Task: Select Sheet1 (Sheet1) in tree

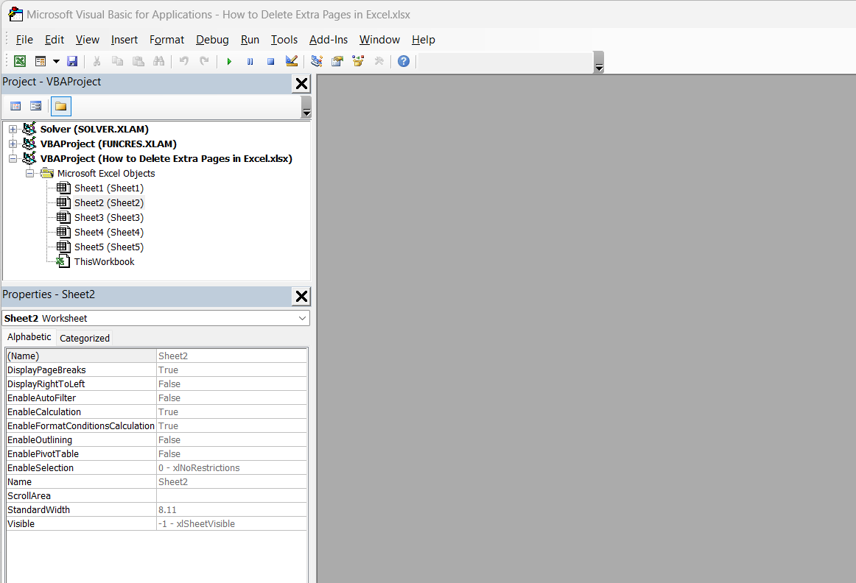Action: [x=108, y=188]
